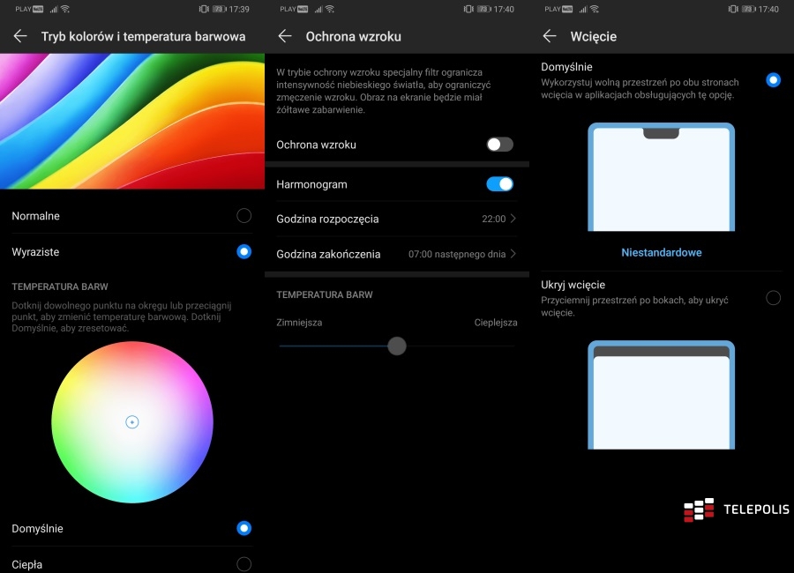Tap the TELEPOLIS logo watermark

pyautogui.click(x=735, y=510)
